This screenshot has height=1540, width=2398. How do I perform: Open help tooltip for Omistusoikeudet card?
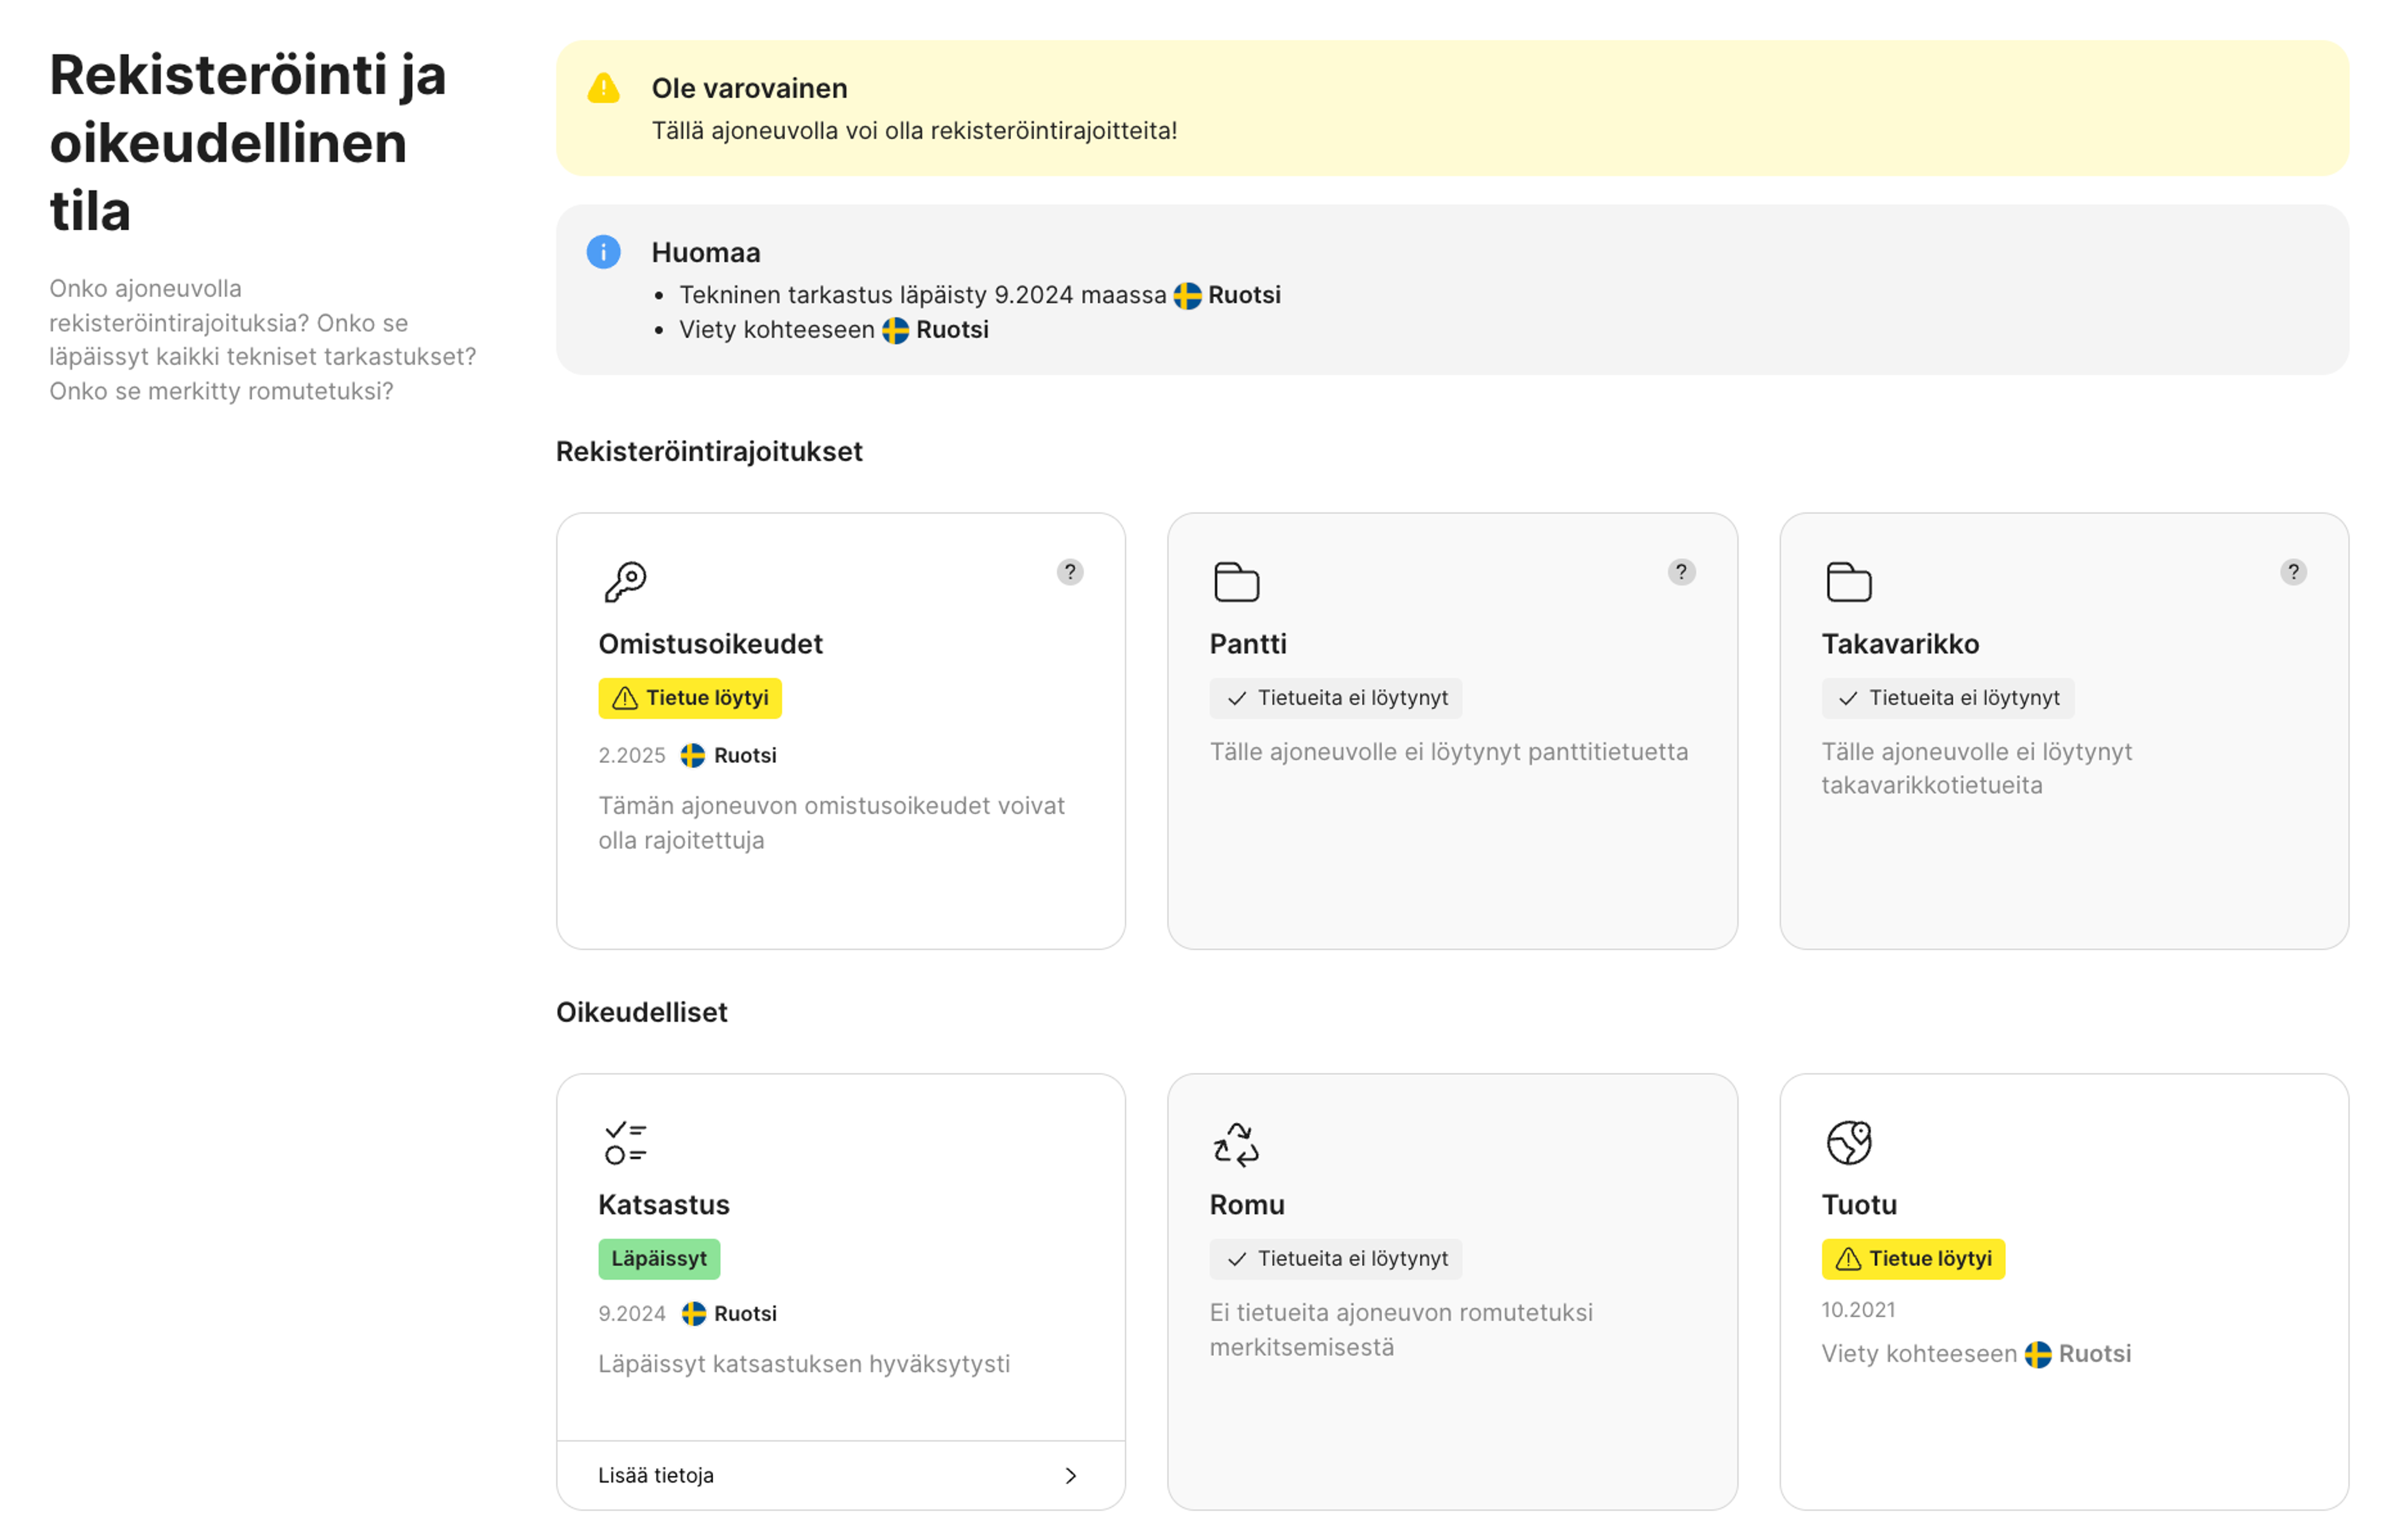[1070, 572]
